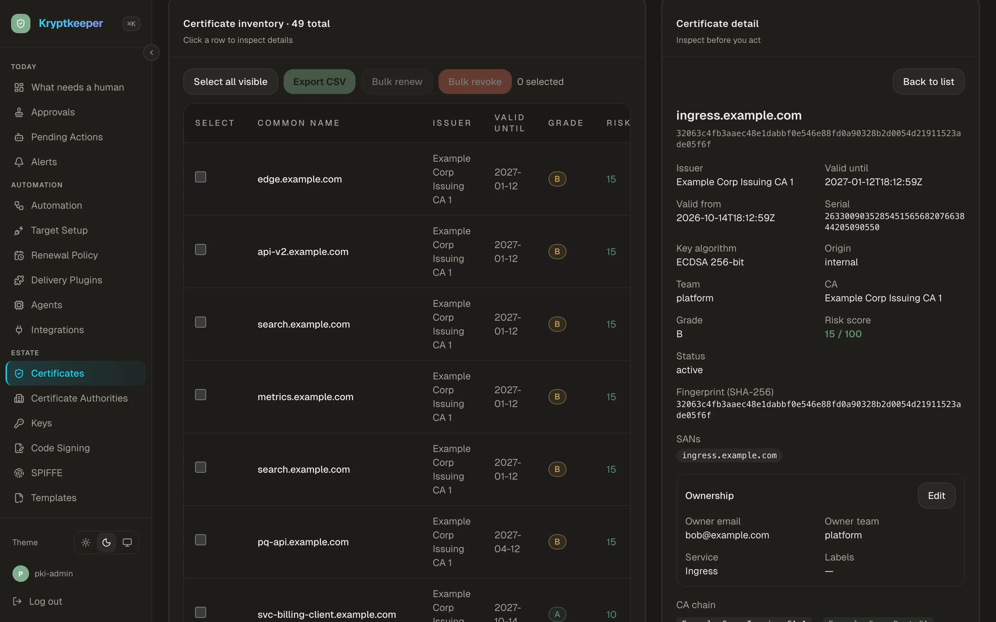Click the Renewal Policy calendar icon
The height and width of the screenshot is (622, 996).
coord(19,255)
